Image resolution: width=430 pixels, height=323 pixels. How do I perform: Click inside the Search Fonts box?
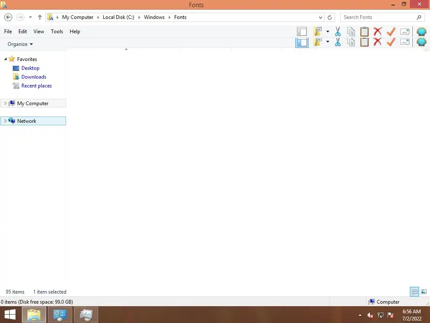(378, 17)
